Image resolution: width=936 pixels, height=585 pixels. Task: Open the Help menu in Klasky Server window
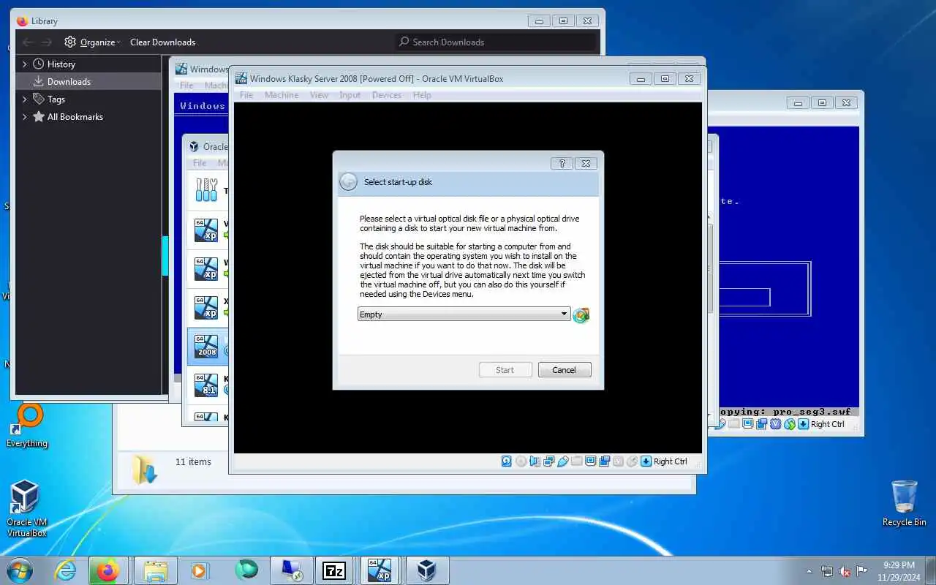tap(422, 95)
